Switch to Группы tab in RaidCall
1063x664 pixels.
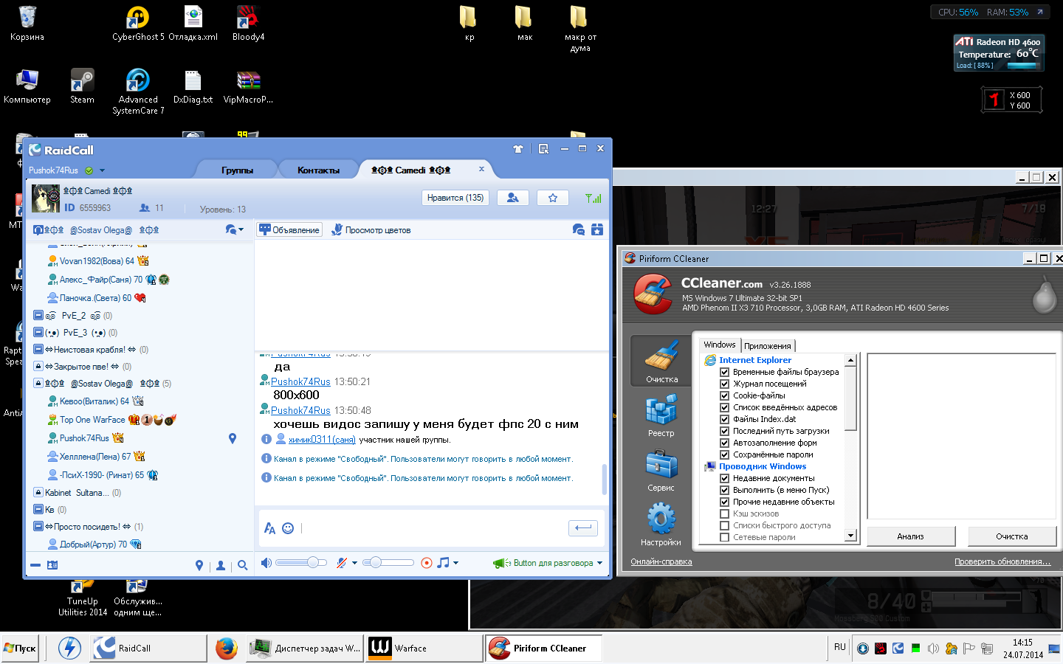(x=237, y=170)
